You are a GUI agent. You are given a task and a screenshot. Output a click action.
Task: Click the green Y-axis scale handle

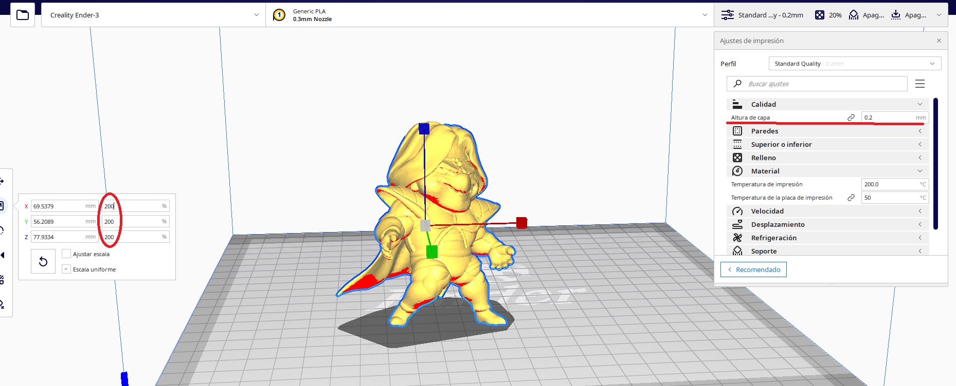(432, 252)
